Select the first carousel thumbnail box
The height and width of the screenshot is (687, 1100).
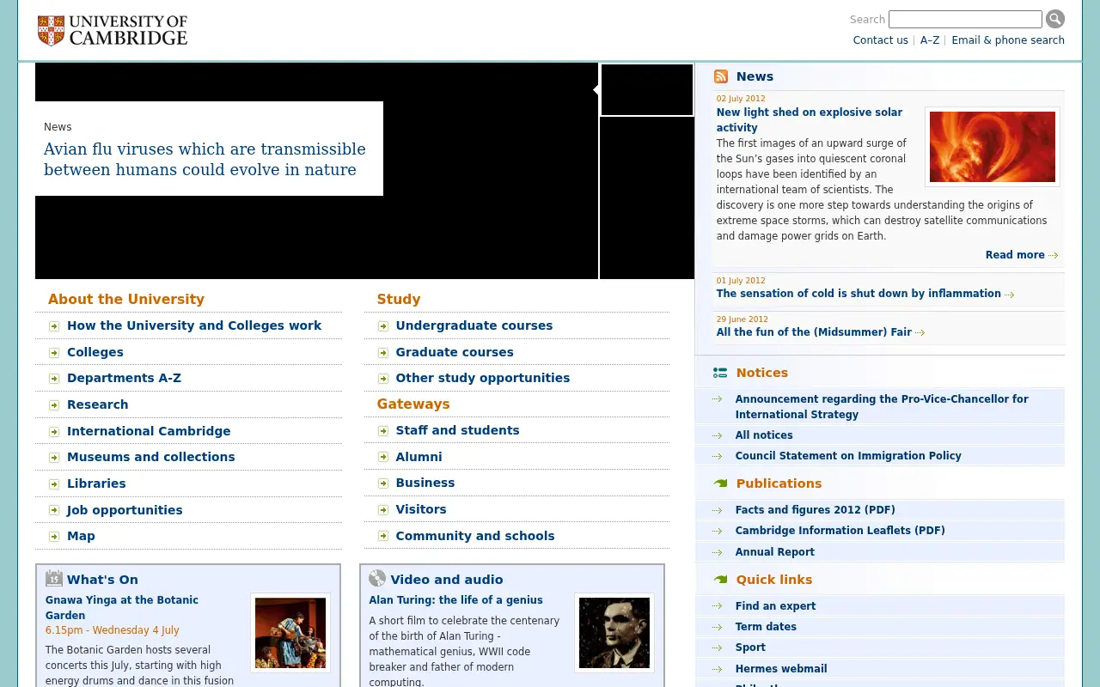[647, 89]
